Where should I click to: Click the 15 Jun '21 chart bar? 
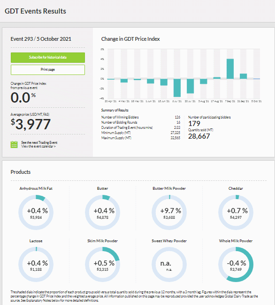click(164, 82)
